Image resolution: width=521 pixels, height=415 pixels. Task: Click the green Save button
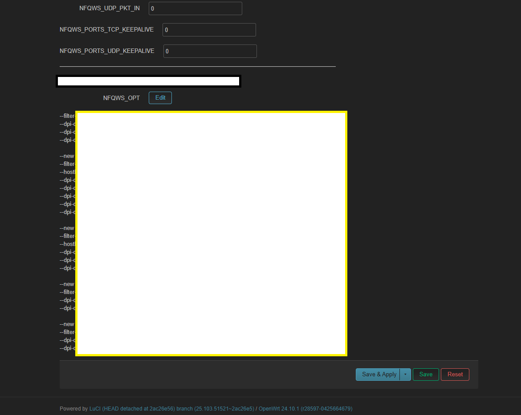pyautogui.click(x=426, y=375)
